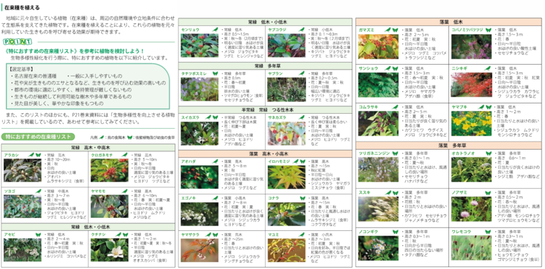Click the bird icon next to コムラサキ

point(395,107)
